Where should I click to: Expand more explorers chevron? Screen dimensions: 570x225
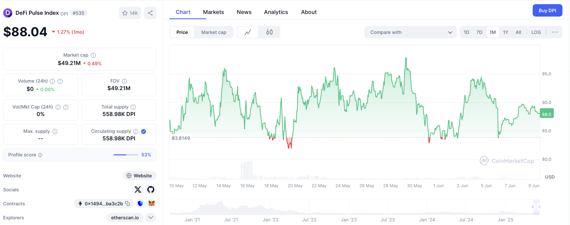(151, 217)
